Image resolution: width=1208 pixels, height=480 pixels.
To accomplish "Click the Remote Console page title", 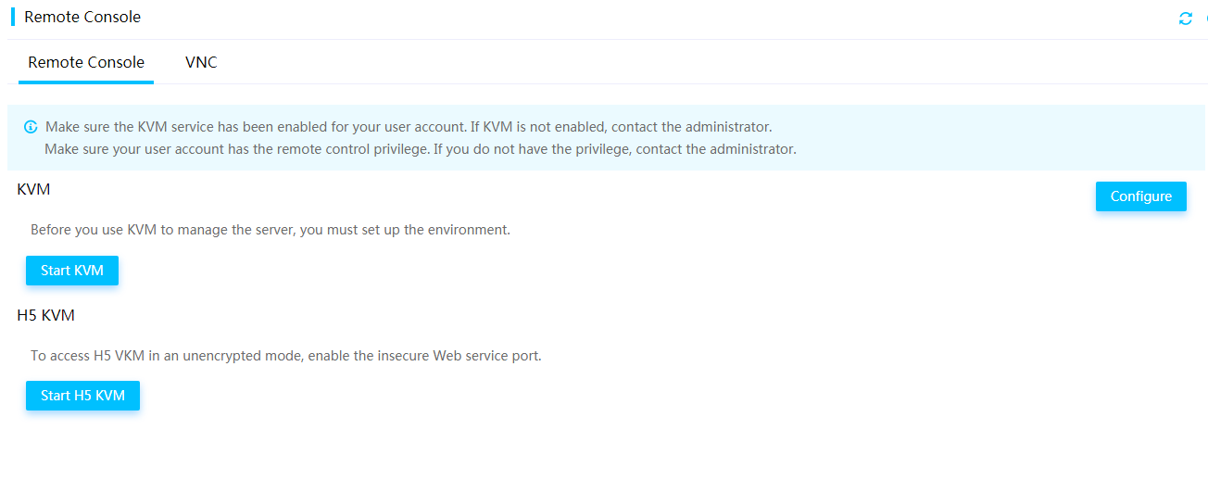I will [82, 17].
